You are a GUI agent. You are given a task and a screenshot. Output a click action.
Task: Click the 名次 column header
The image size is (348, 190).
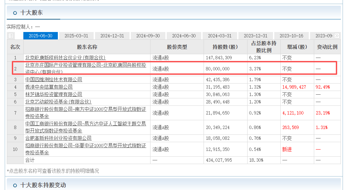point(15,47)
